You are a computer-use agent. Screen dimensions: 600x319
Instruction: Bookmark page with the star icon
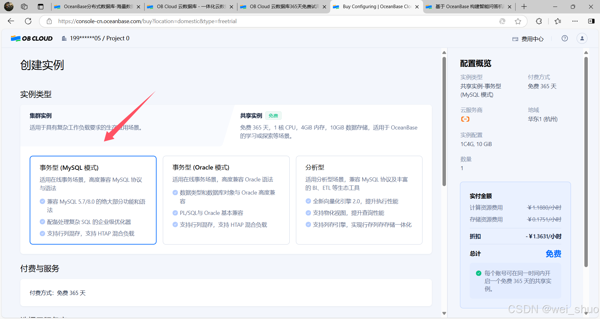coord(518,21)
